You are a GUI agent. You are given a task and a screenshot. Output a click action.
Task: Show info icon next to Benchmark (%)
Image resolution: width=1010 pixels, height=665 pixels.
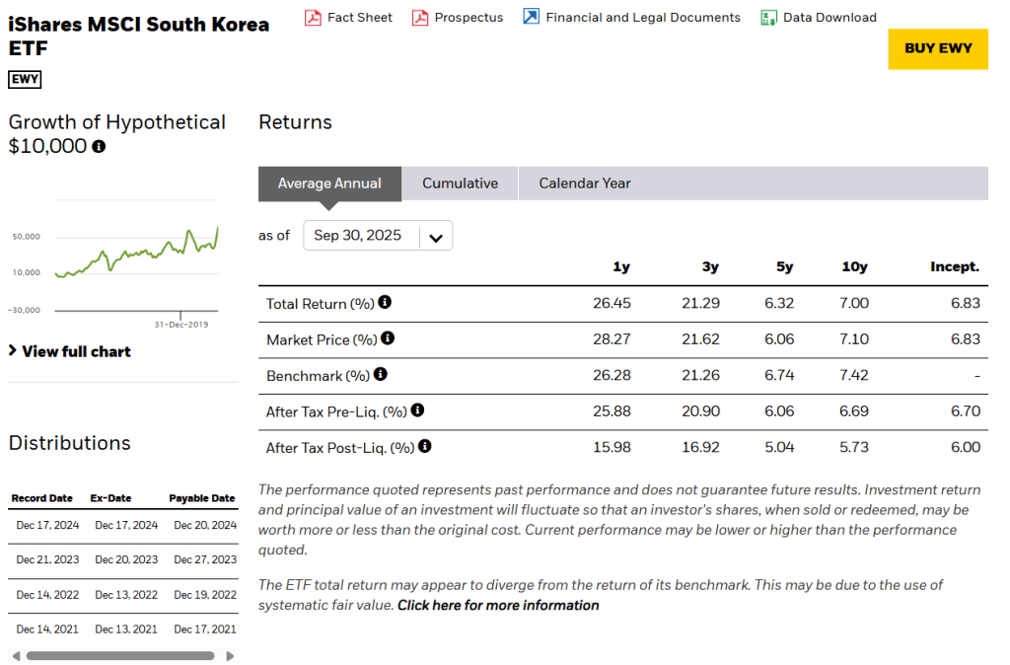pos(381,374)
